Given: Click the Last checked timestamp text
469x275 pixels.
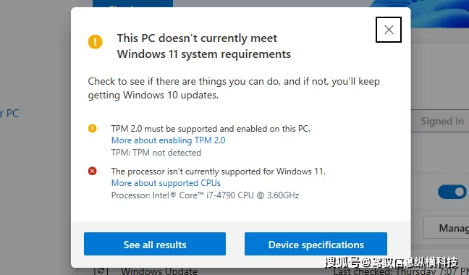Looking at the screenshot, I should pyautogui.click(x=402, y=271).
